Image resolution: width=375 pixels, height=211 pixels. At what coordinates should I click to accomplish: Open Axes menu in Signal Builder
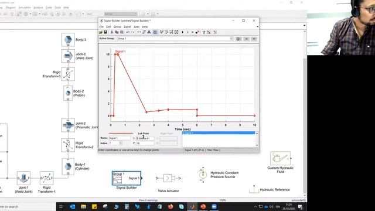coord(137,26)
